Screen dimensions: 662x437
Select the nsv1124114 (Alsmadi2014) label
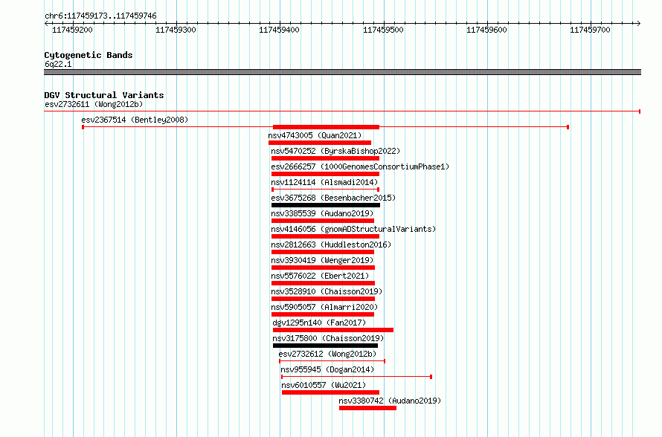(x=324, y=182)
